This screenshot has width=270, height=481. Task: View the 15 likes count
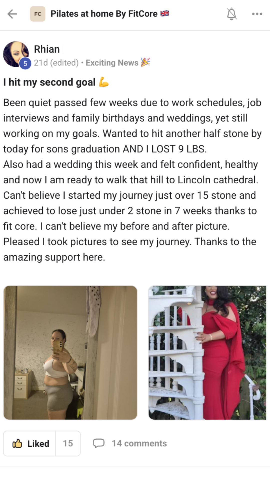68,443
